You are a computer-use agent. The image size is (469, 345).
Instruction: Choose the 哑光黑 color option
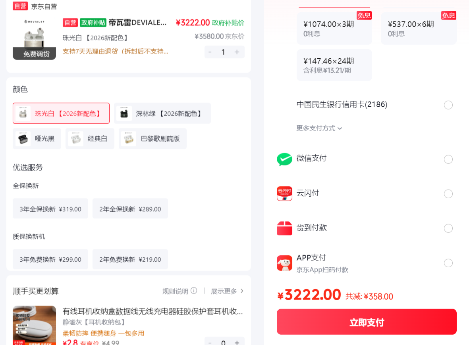(x=37, y=139)
